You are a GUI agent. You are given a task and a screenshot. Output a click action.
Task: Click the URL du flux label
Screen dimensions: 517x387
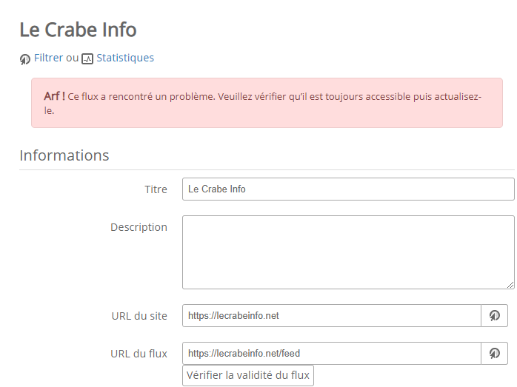click(139, 354)
